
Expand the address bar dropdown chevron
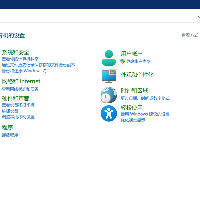click(199, 17)
